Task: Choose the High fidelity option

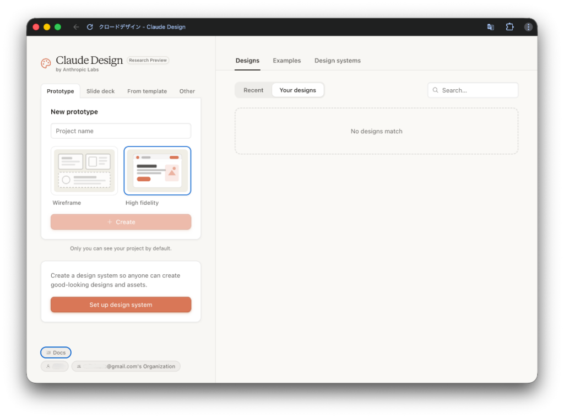Action: click(x=157, y=171)
